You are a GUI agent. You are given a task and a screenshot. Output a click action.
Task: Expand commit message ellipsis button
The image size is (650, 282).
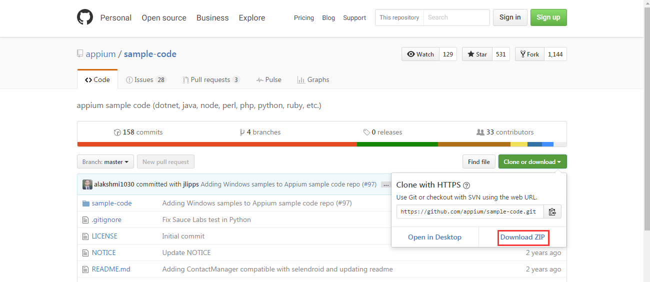tap(385, 184)
